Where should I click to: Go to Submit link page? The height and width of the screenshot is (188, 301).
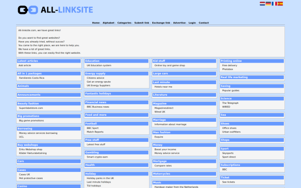tap(141, 23)
